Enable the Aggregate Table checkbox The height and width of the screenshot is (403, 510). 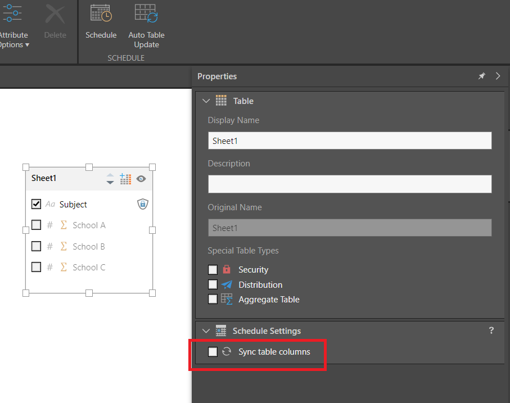[213, 300]
